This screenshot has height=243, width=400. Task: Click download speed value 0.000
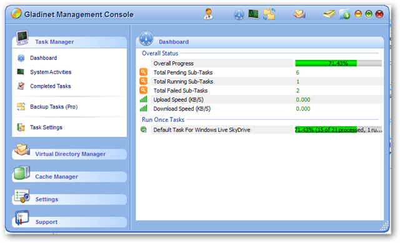tap(303, 109)
